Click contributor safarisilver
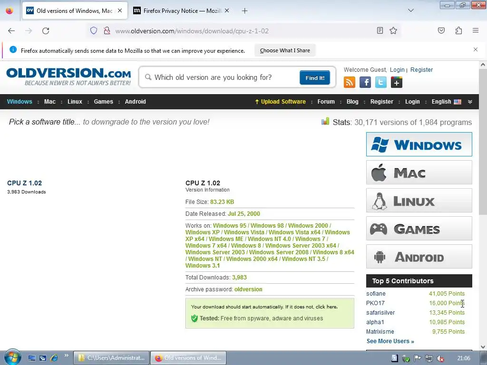The height and width of the screenshot is (365, 487). (380, 313)
